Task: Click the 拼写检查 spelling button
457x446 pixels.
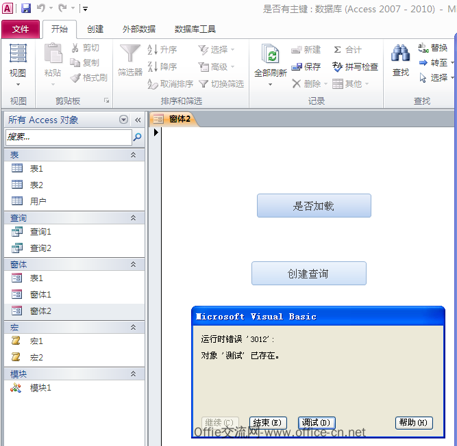Action: pos(356,67)
